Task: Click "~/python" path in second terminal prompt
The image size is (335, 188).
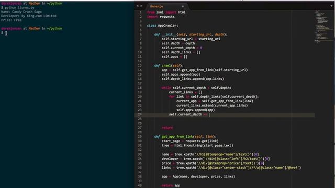Action: [x=54, y=29]
